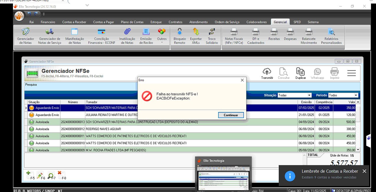The width and height of the screenshot is (376, 192).
Task: Expand the Outros dropdown in the ribbon
Action: [162, 36]
